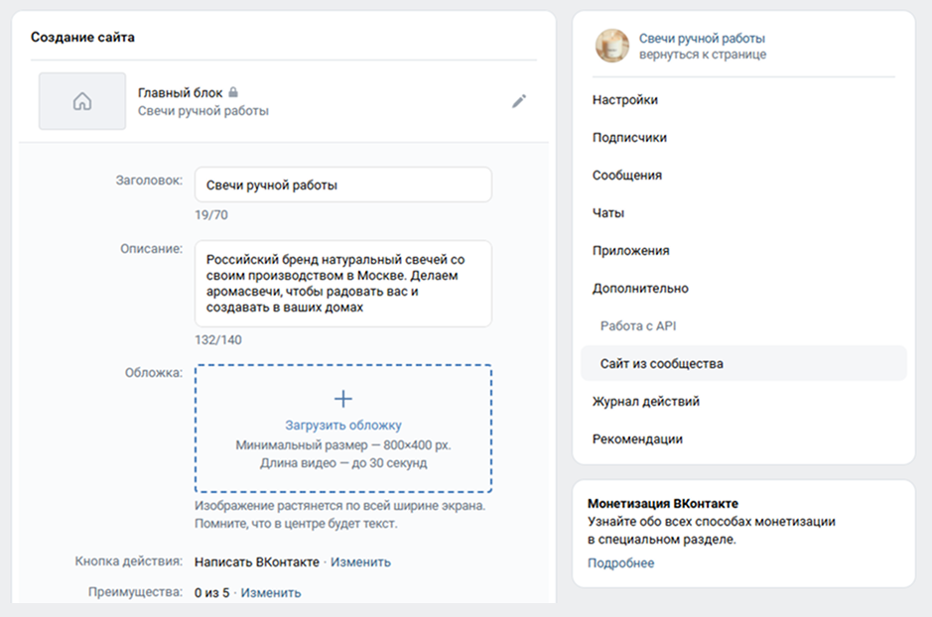This screenshot has width=932, height=617.
Task: Open Настройки in the sidebar menu
Action: coord(625,100)
